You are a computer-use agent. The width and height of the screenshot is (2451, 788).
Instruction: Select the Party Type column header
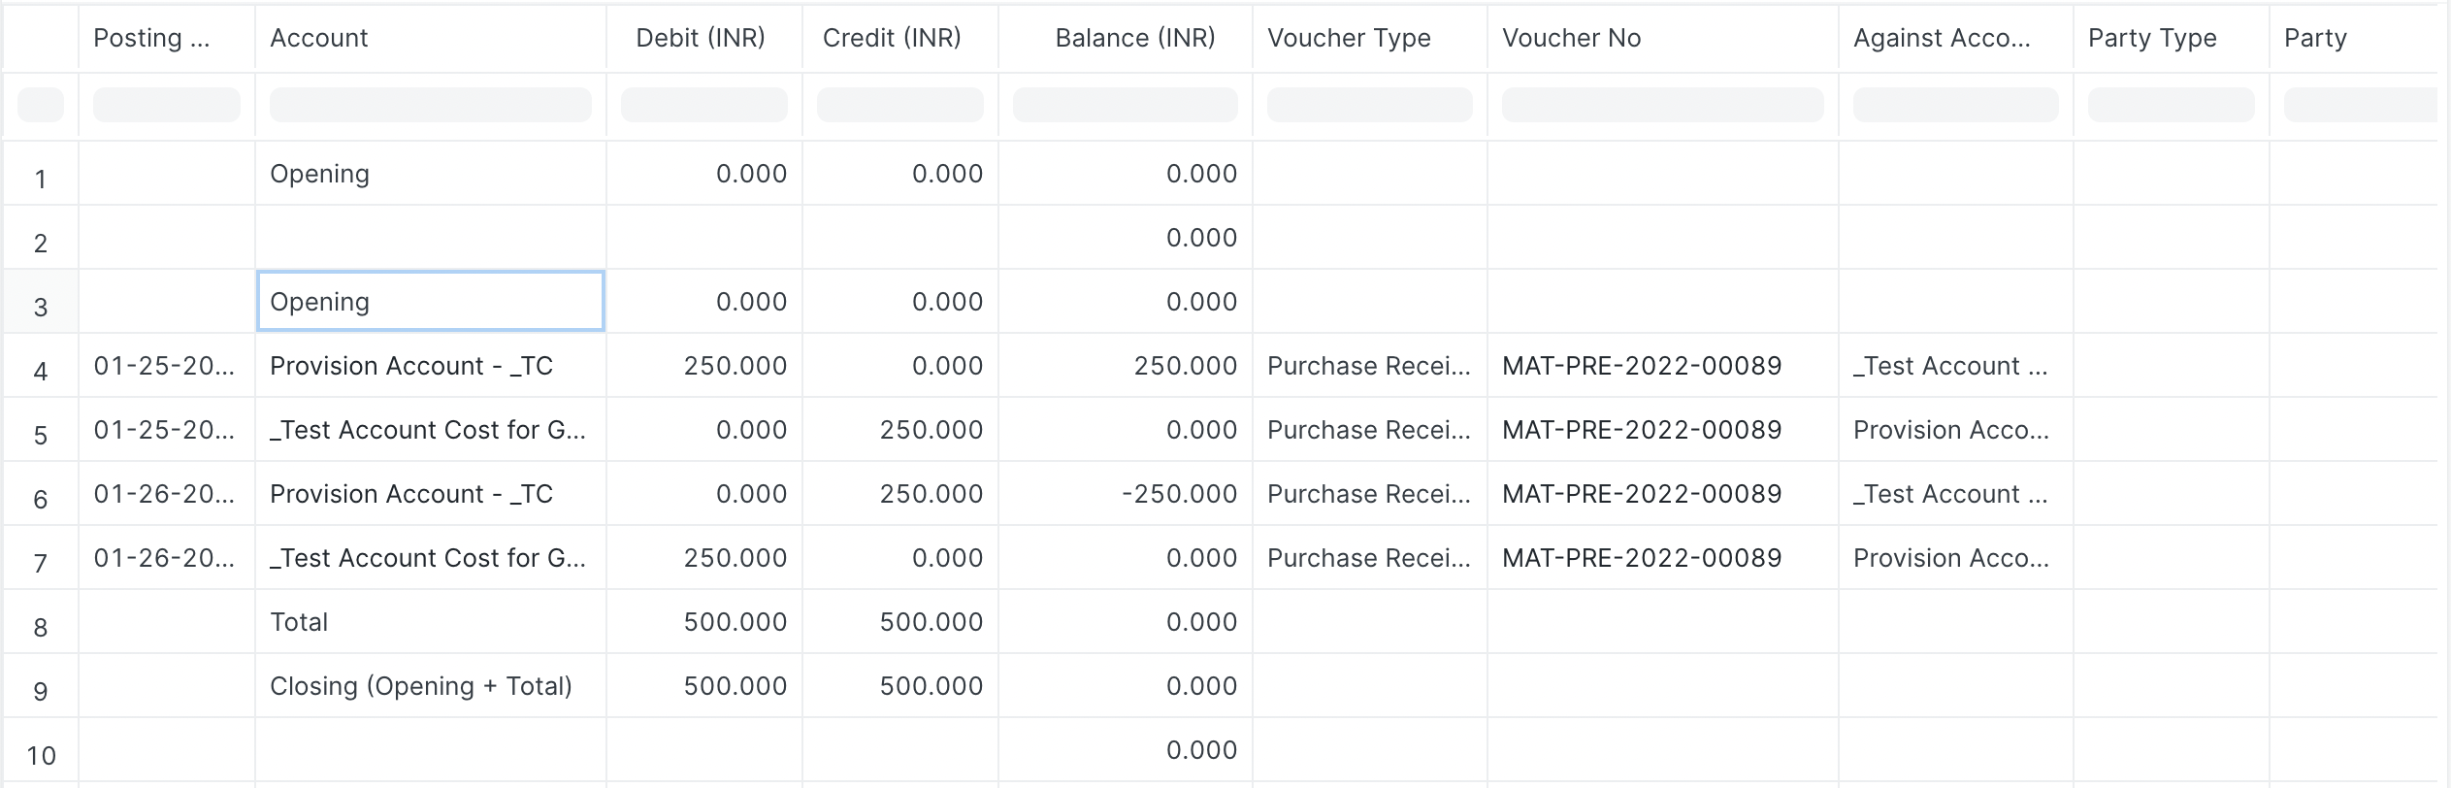pos(2152,38)
